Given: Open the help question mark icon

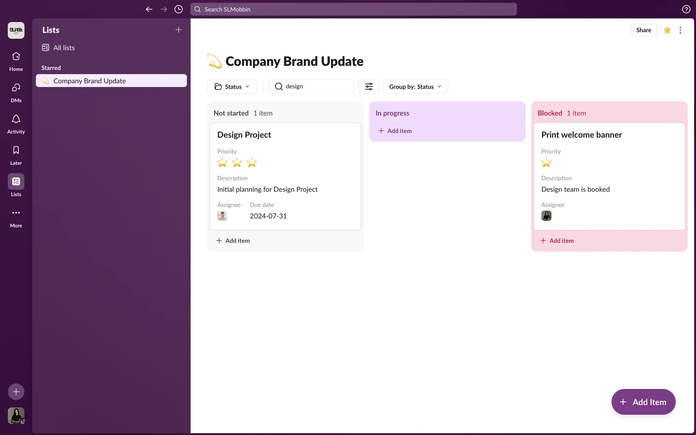Looking at the screenshot, I should (686, 9).
